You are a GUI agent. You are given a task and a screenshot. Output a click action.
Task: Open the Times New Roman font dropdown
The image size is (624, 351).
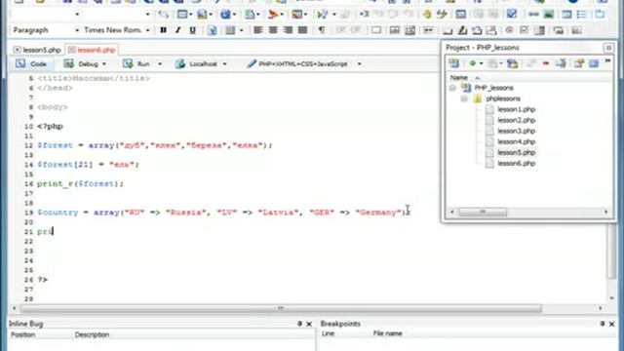pyautogui.click(x=147, y=30)
